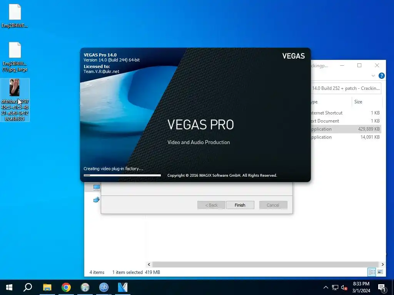Click Explorer horizontal scrollbar right arrow

pos(383,264)
